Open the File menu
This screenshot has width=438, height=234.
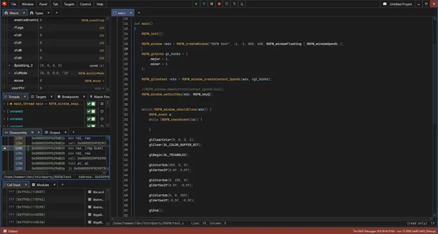click(14, 5)
